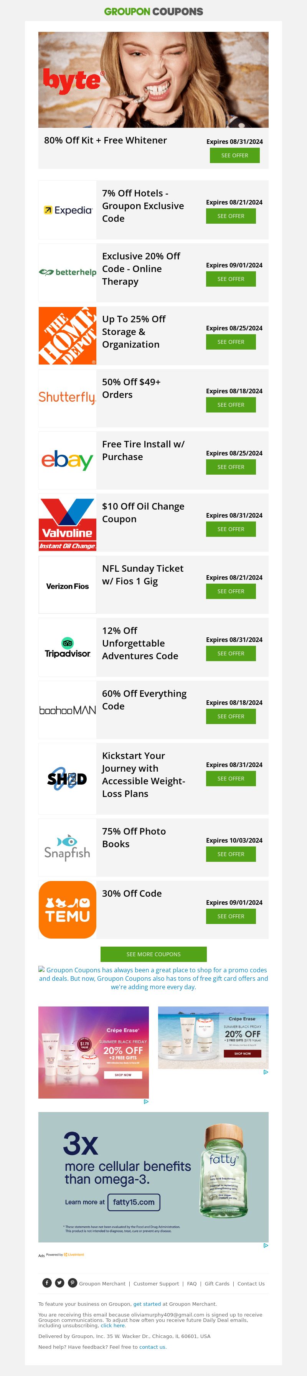This screenshot has width=307, height=1376.
Task: Click the Valvoline Instant Oil Change logo
Action: click(x=67, y=522)
